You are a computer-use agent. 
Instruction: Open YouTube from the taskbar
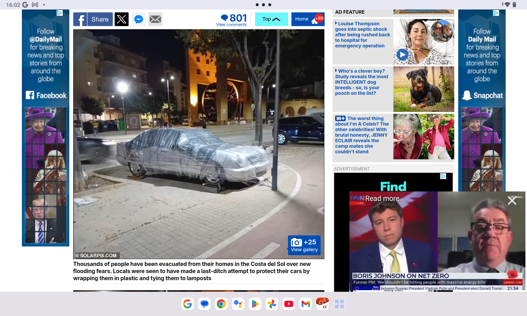[289, 304]
